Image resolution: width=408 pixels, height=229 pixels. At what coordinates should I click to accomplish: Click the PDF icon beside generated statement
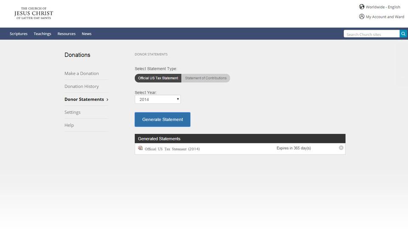pos(140,148)
